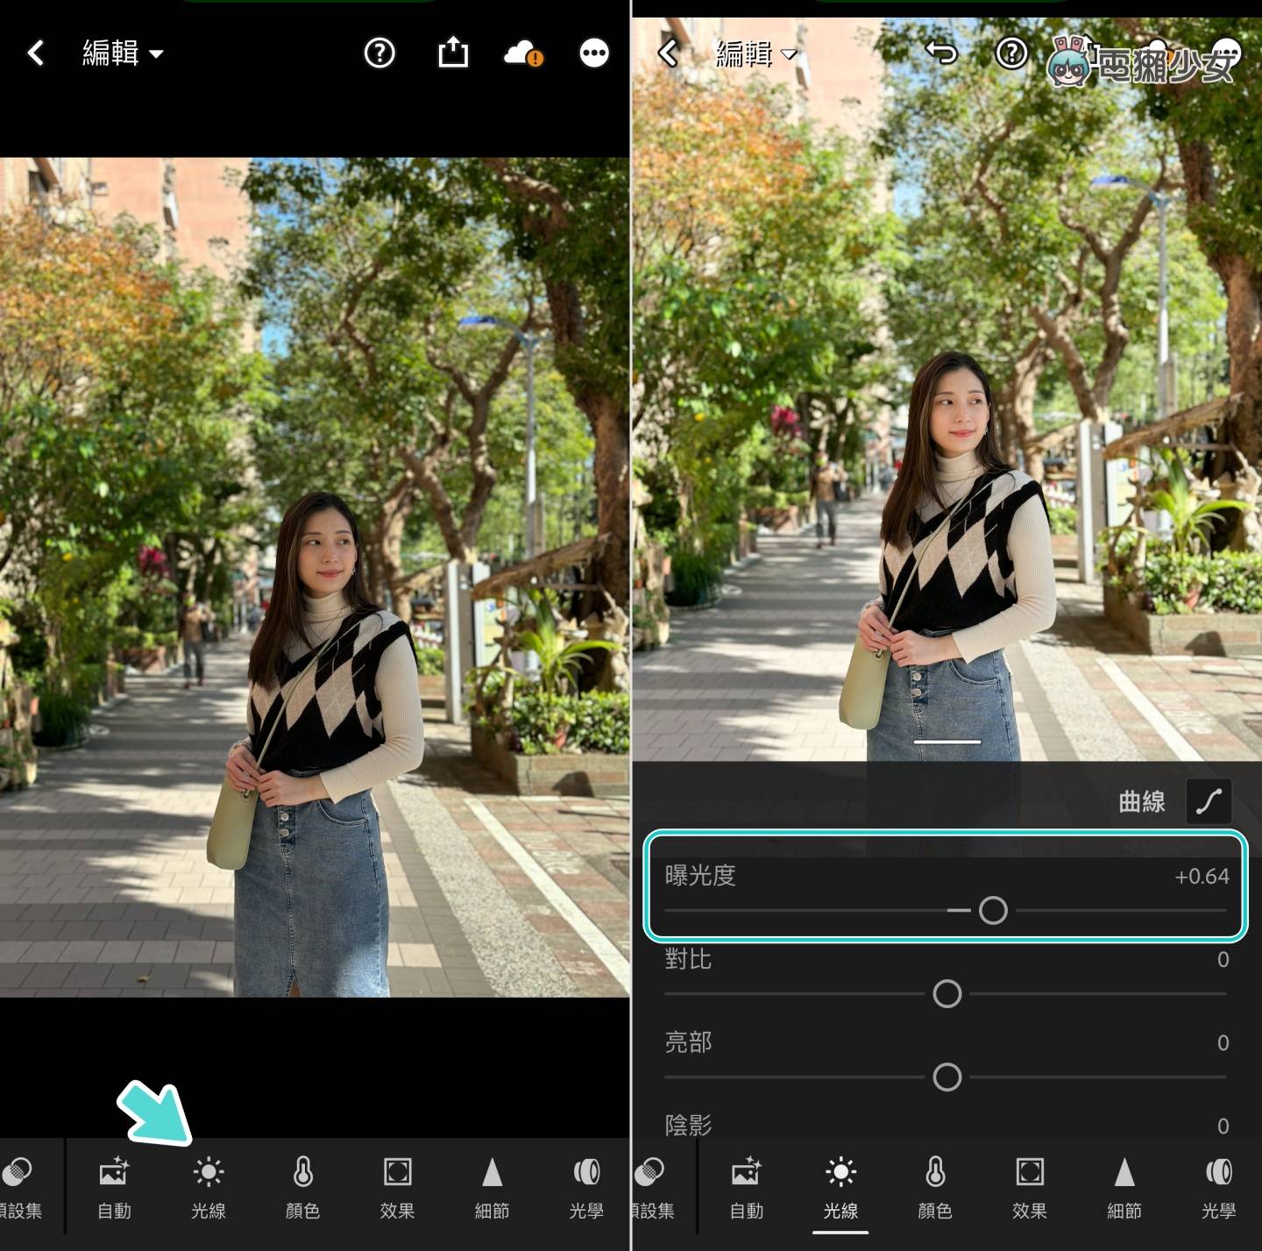Tap the photo preview in right screen
The image size is (1262, 1251).
tap(947, 389)
